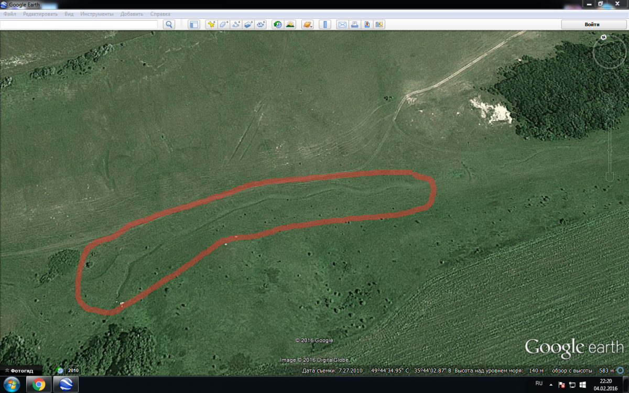This screenshot has width=629, height=393.
Task: Click the north N compass indicator
Action: tap(604, 38)
